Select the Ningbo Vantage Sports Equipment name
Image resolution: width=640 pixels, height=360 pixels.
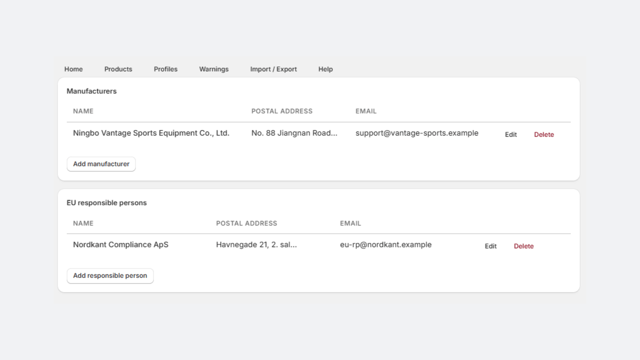pos(151,133)
